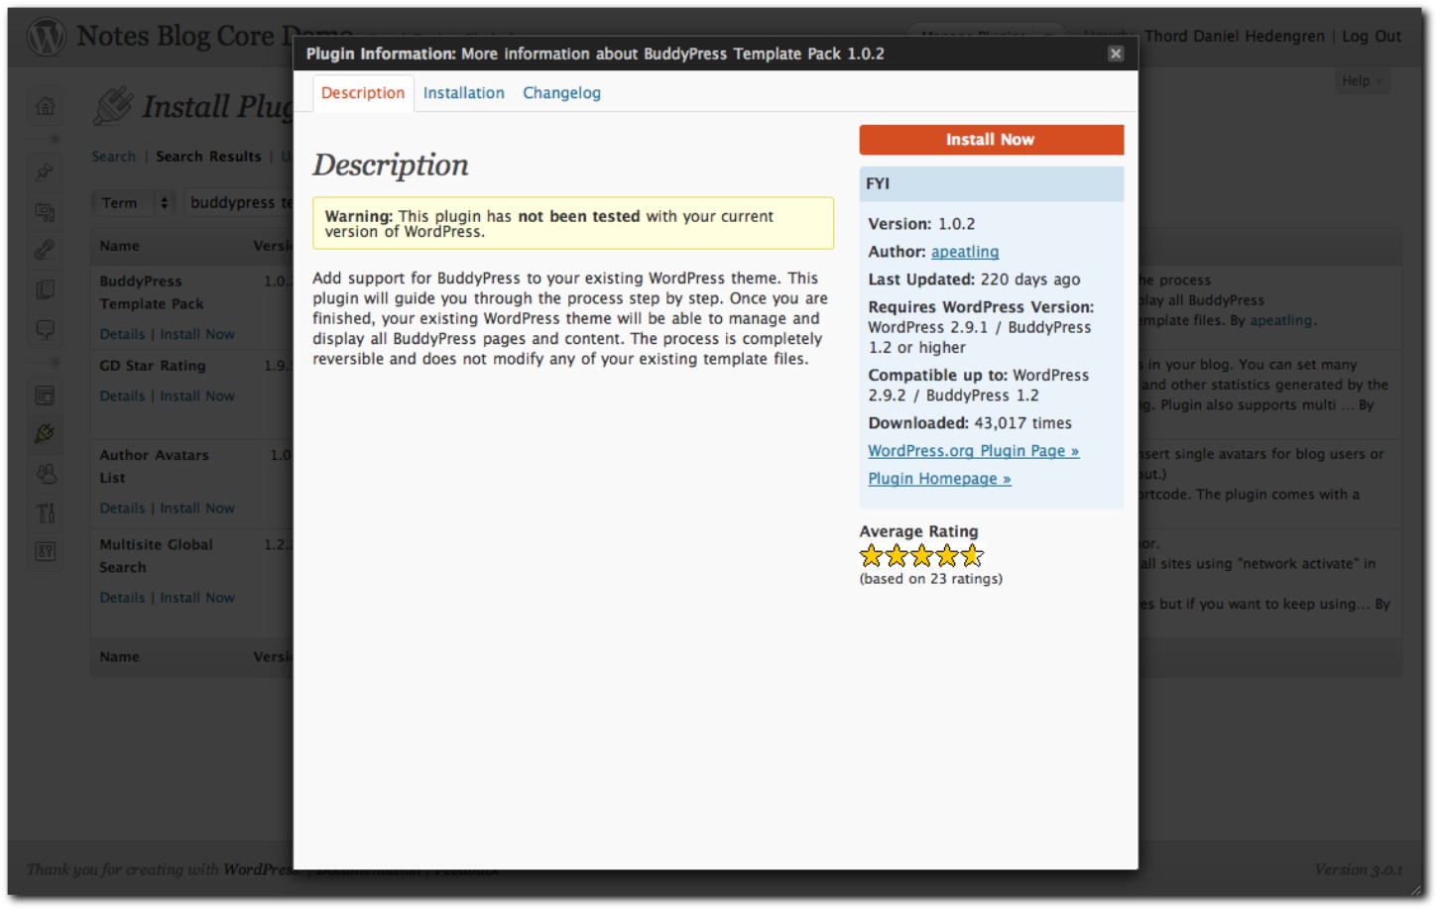1438x910 pixels.
Task: Click the plugin search text field
Action: (240, 202)
